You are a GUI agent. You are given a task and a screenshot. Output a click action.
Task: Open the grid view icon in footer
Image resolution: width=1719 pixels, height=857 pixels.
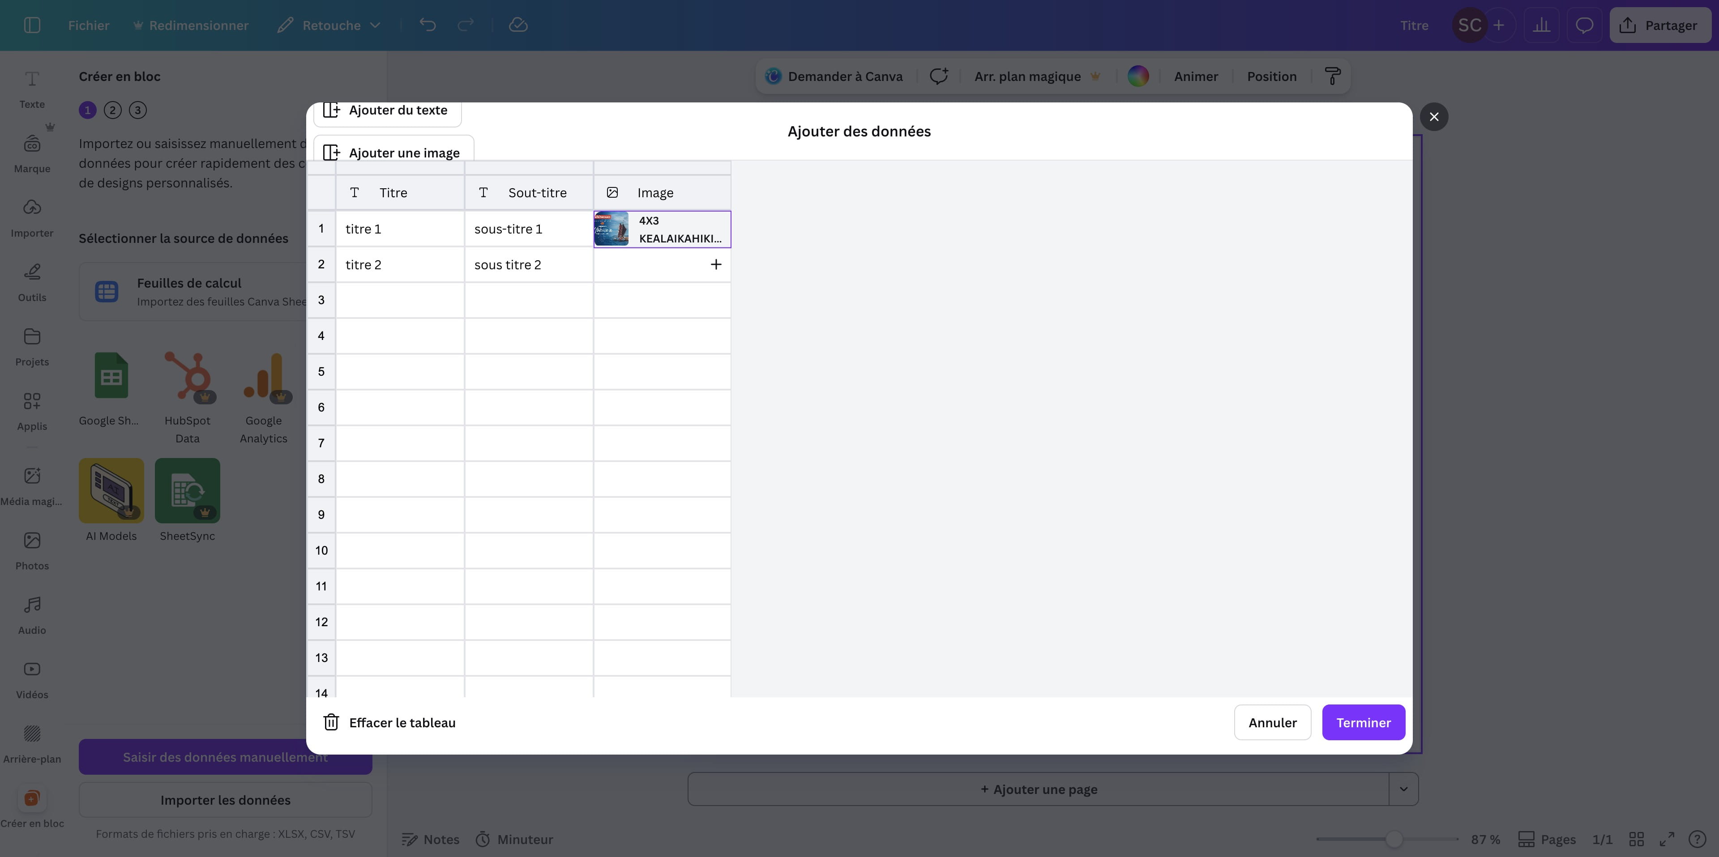click(1636, 839)
